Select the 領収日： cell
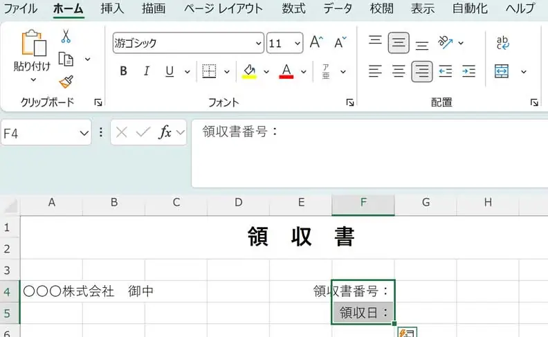The height and width of the screenshot is (337, 548). [x=363, y=313]
